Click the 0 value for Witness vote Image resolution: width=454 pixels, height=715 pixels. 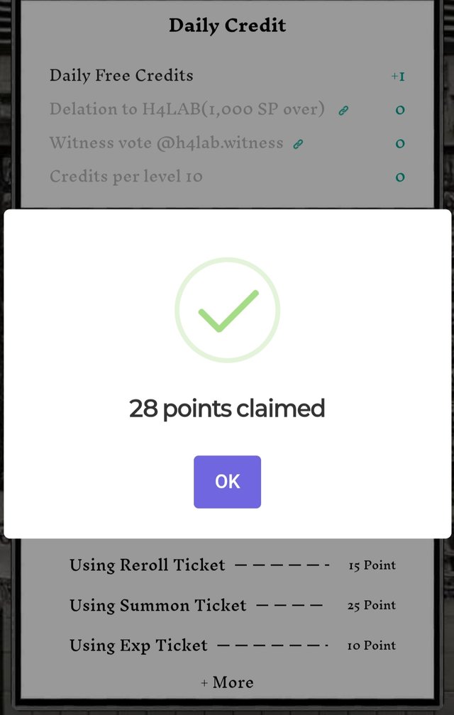coord(400,144)
